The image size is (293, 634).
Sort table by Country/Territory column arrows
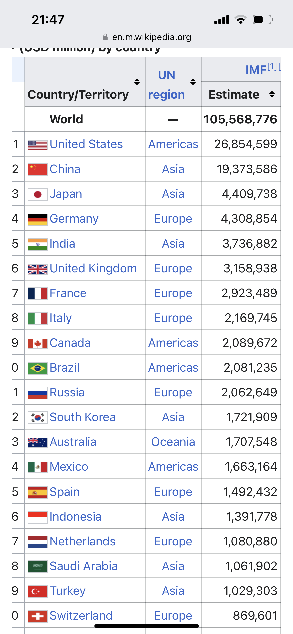click(137, 82)
